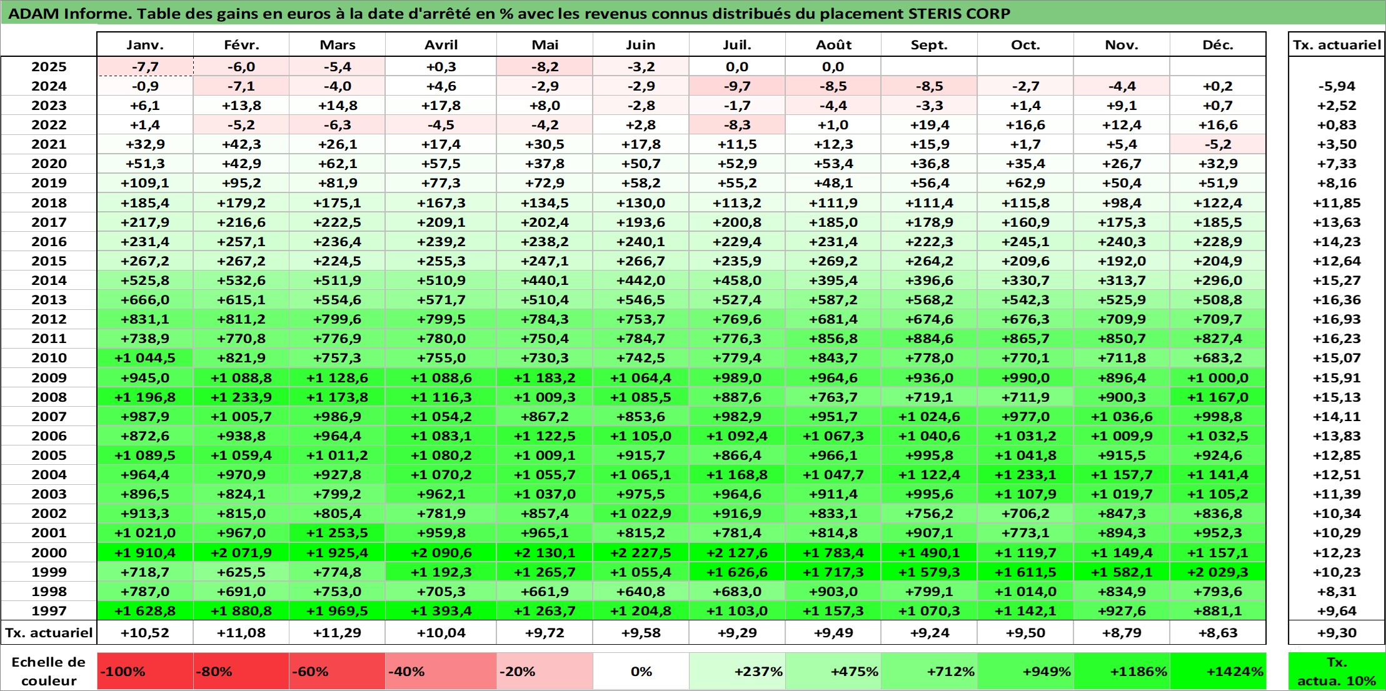Select the +831,1 cell in January 2012
Image resolution: width=1386 pixels, height=691 pixels.
145,319
